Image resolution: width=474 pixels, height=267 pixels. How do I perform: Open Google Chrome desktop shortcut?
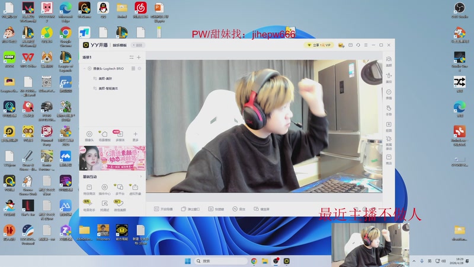coord(66,37)
